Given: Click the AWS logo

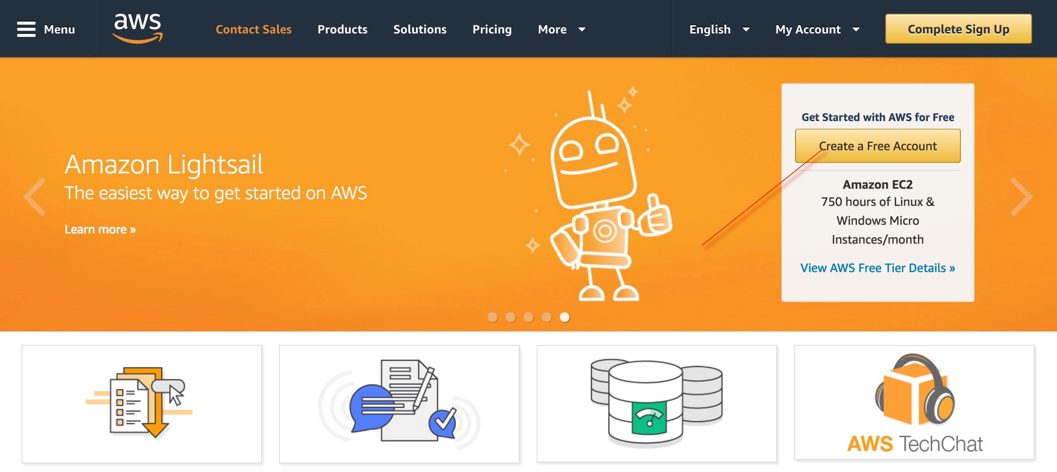Looking at the screenshot, I should [x=137, y=28].
